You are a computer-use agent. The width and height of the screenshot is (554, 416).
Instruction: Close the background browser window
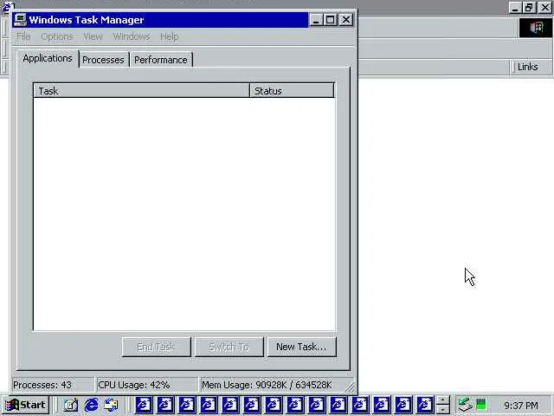click(x=545, y=8)
